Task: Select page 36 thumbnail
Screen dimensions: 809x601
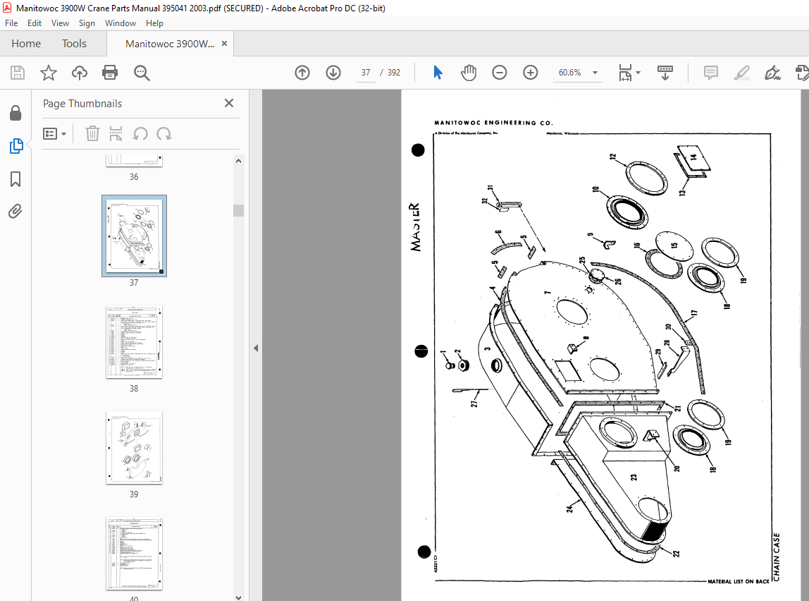Action: coord(134,161)
